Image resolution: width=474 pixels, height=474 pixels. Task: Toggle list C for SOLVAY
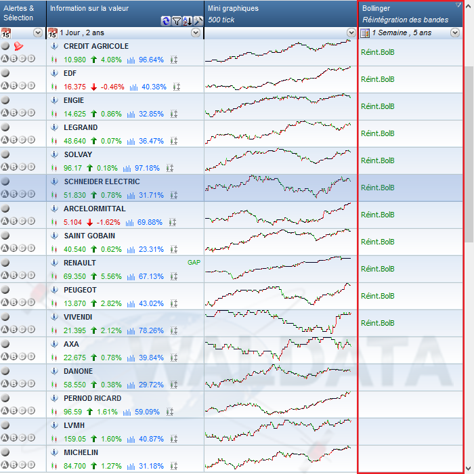coord(22,167)
